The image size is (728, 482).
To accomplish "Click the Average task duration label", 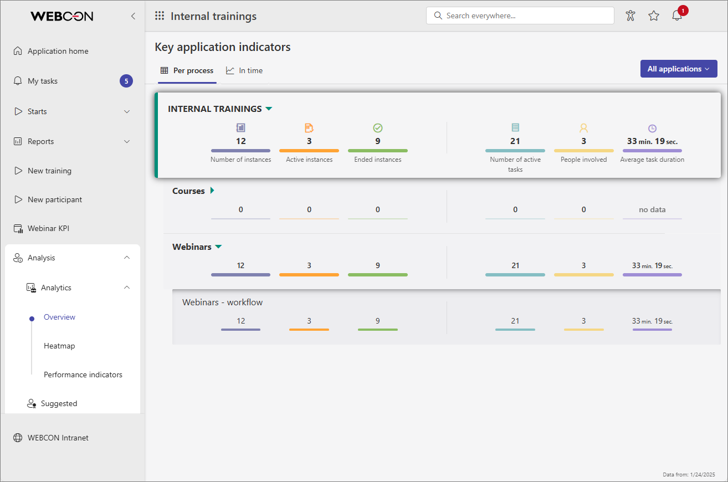I will 652,160.
